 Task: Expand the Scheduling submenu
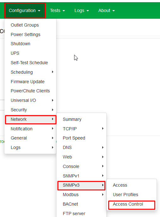(x=30, y=72)
